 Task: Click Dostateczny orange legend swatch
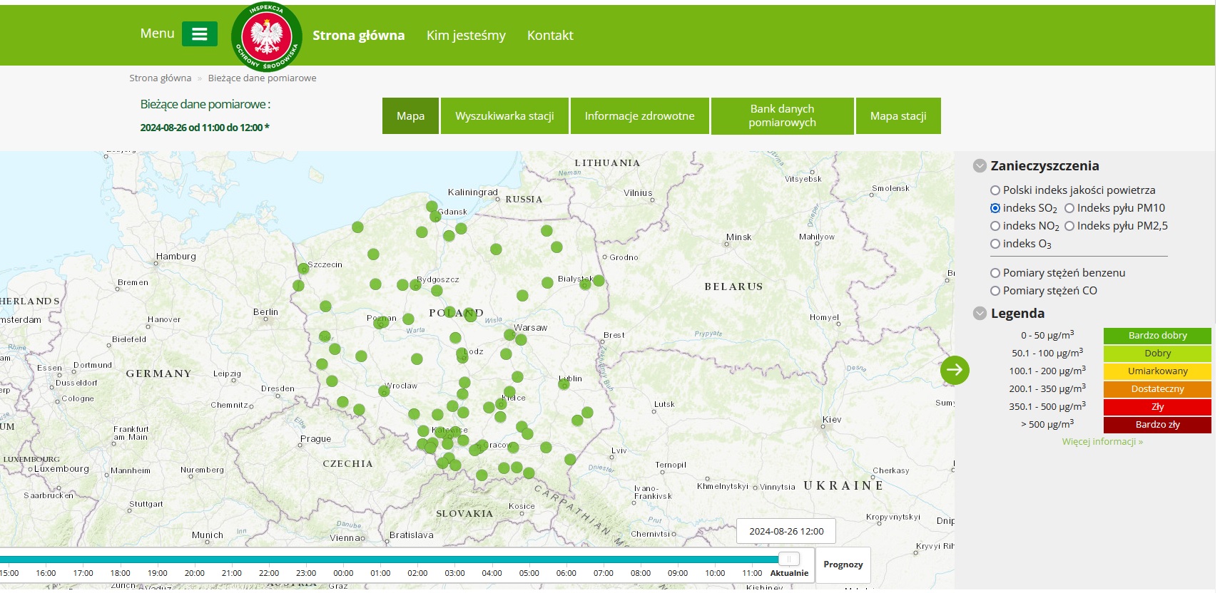pos(1157,389)
